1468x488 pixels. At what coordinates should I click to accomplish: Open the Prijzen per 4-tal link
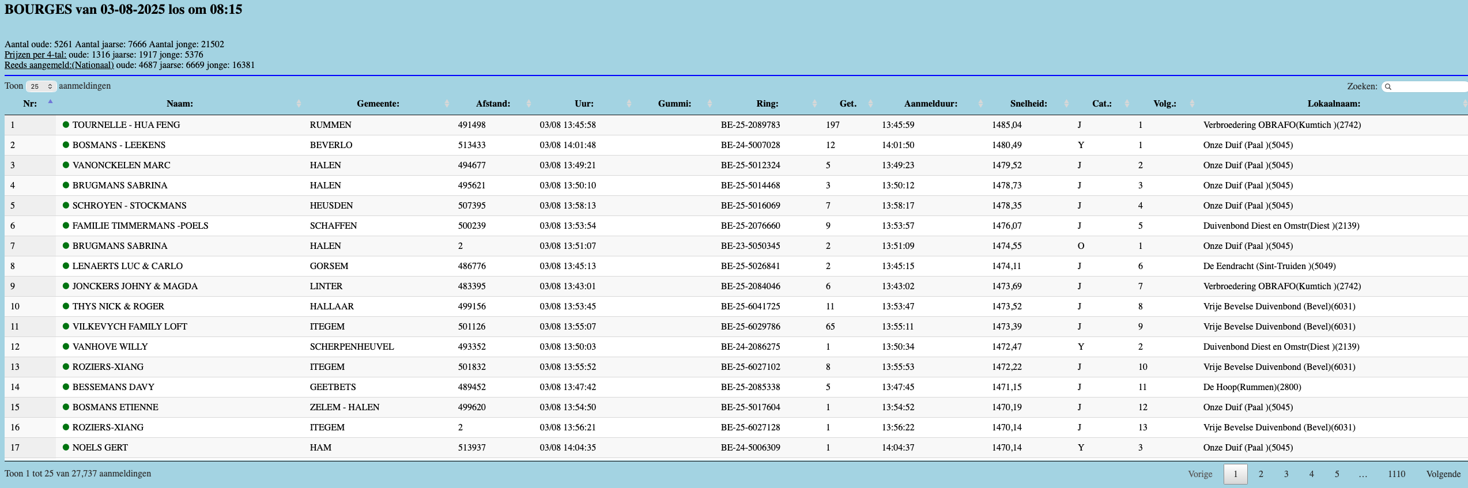coord(35,55)
